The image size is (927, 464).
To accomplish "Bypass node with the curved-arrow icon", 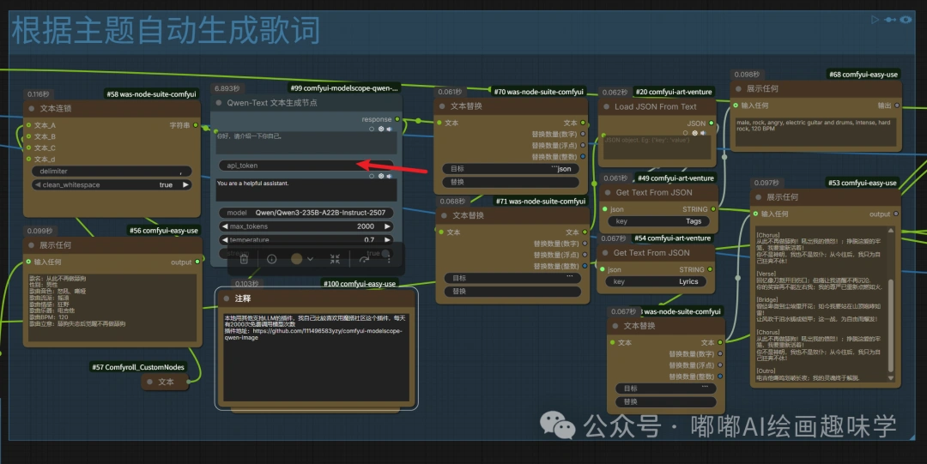I will tap(364, 259).
